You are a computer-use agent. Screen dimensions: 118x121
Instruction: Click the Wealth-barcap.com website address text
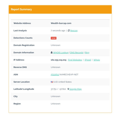click(61, 23)
